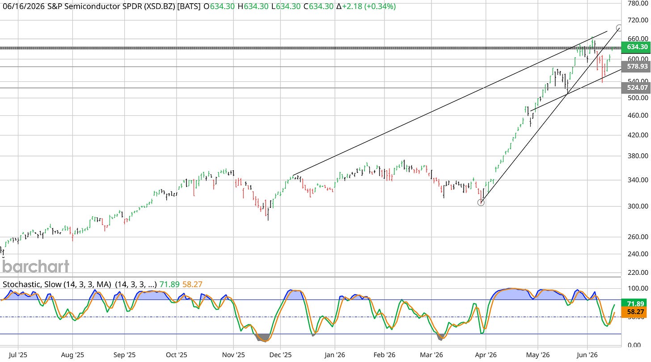Click the 780.00 price axis label
Image resolution: width=651 pixels, height=362 pixels.
pyautogui.click(x=638, y=4)
